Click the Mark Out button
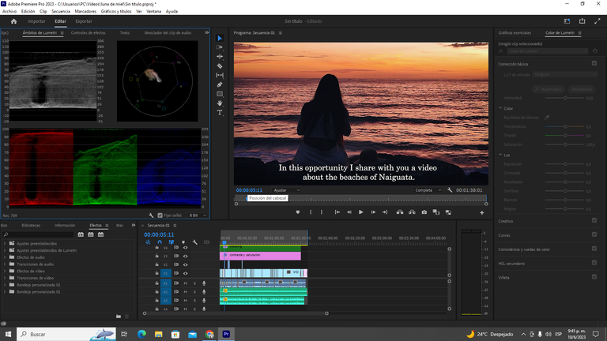 click(x=322, y=212)
